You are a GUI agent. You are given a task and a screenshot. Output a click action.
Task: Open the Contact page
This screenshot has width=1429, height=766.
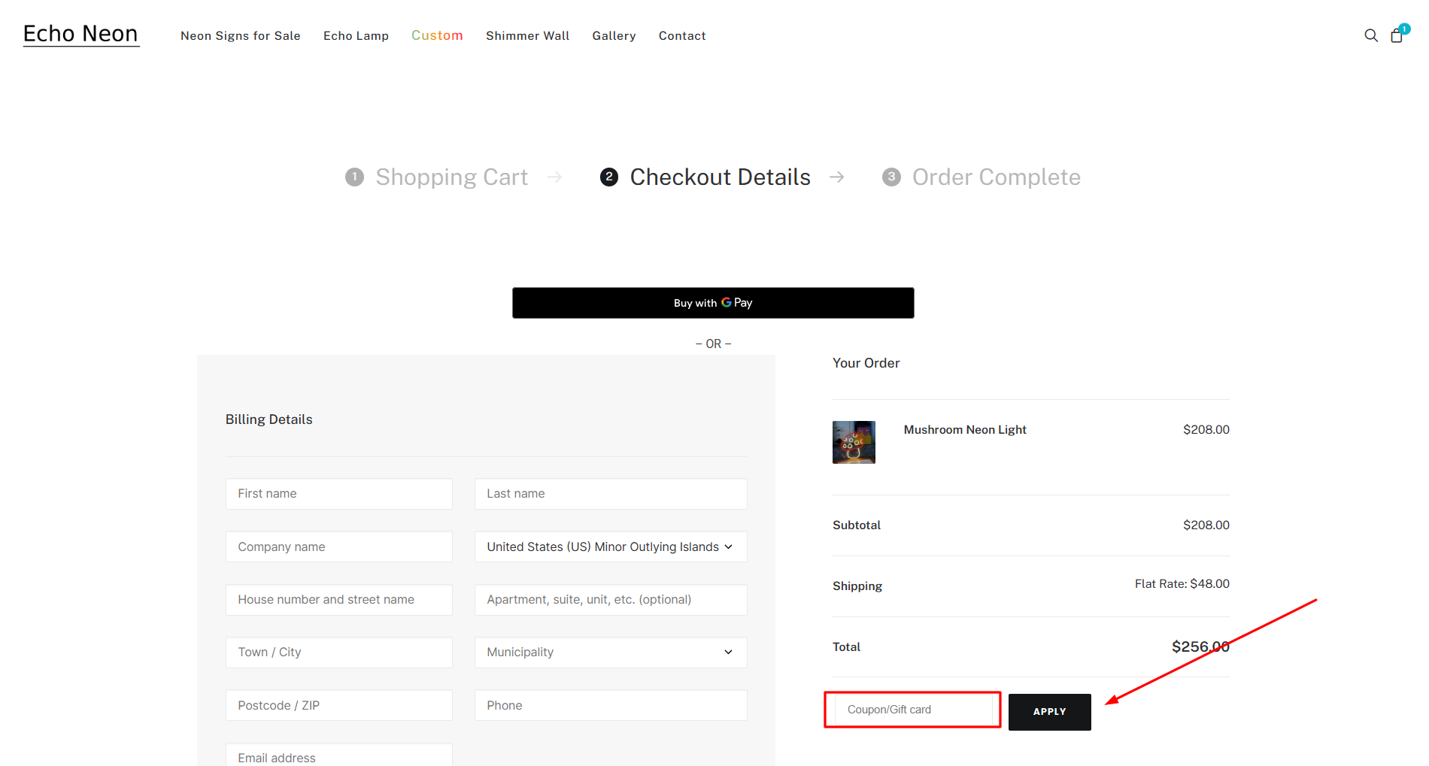click(x=682, y=35)
